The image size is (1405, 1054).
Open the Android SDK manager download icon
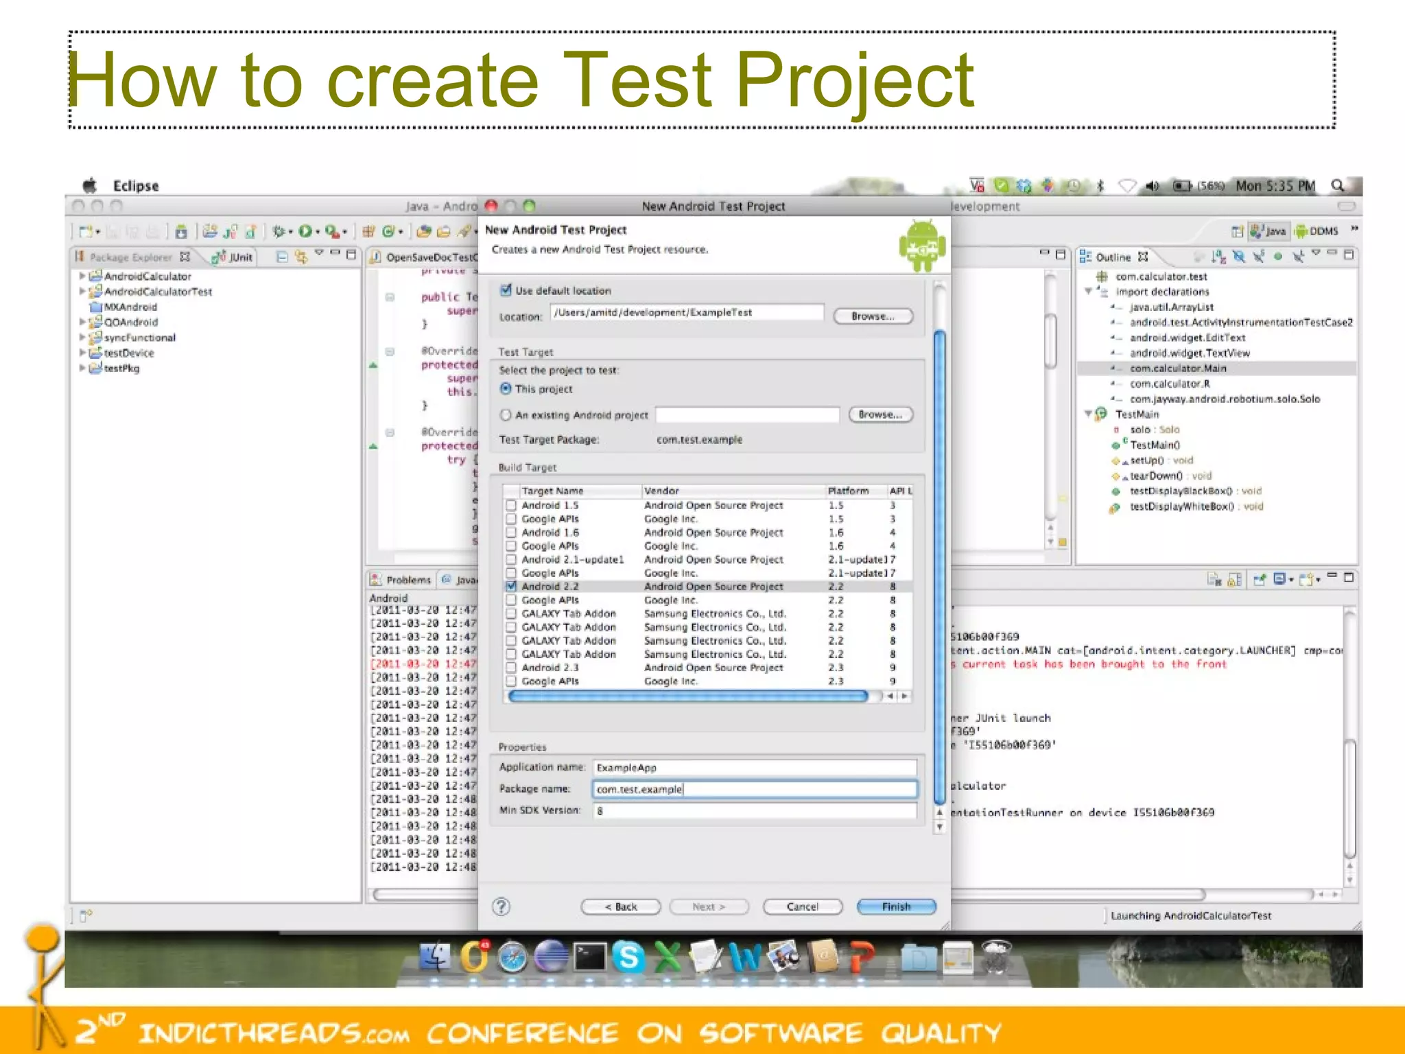(181, 232)
